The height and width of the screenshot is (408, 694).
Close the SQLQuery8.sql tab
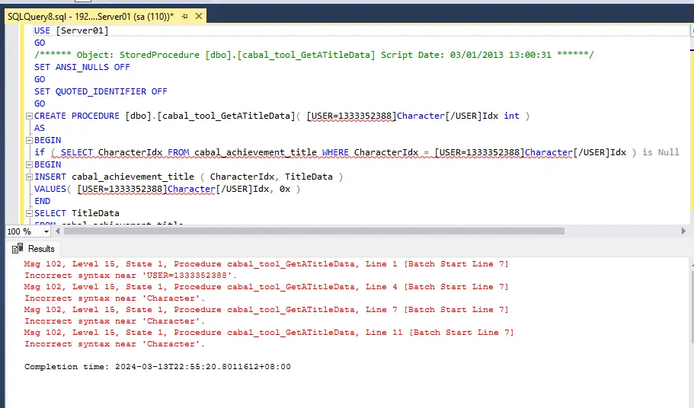pos(199,16)
